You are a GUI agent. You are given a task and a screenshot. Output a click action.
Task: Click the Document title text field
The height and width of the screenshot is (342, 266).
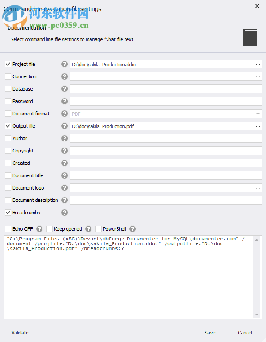(x=166, y=175)
